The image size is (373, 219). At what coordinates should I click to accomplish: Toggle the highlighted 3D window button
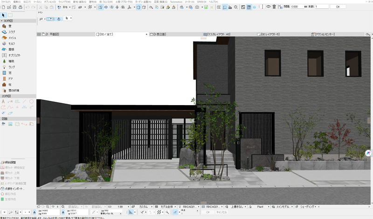coord(138,7)
